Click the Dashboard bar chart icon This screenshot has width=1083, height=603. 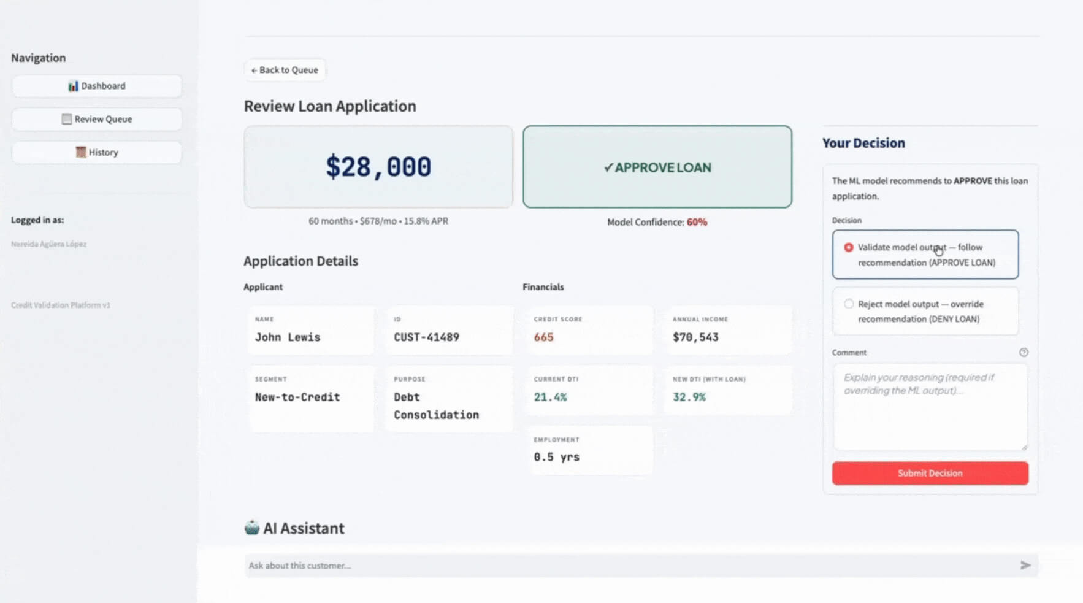(73, 86)
